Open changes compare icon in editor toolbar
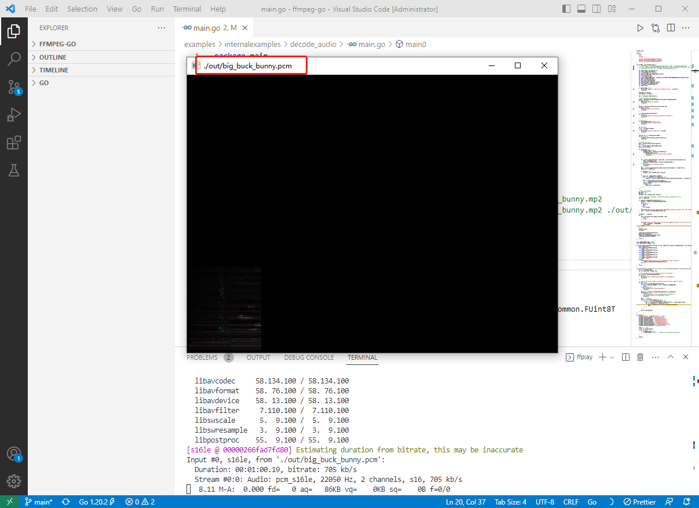This screenshot has height=508, width=699. point(656,28)
